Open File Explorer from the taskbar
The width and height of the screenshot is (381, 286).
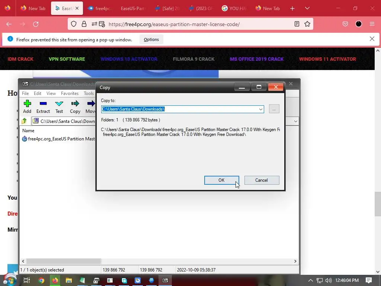click(x=69, y=280)
